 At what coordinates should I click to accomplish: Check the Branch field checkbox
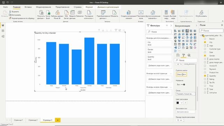[205, 39]
